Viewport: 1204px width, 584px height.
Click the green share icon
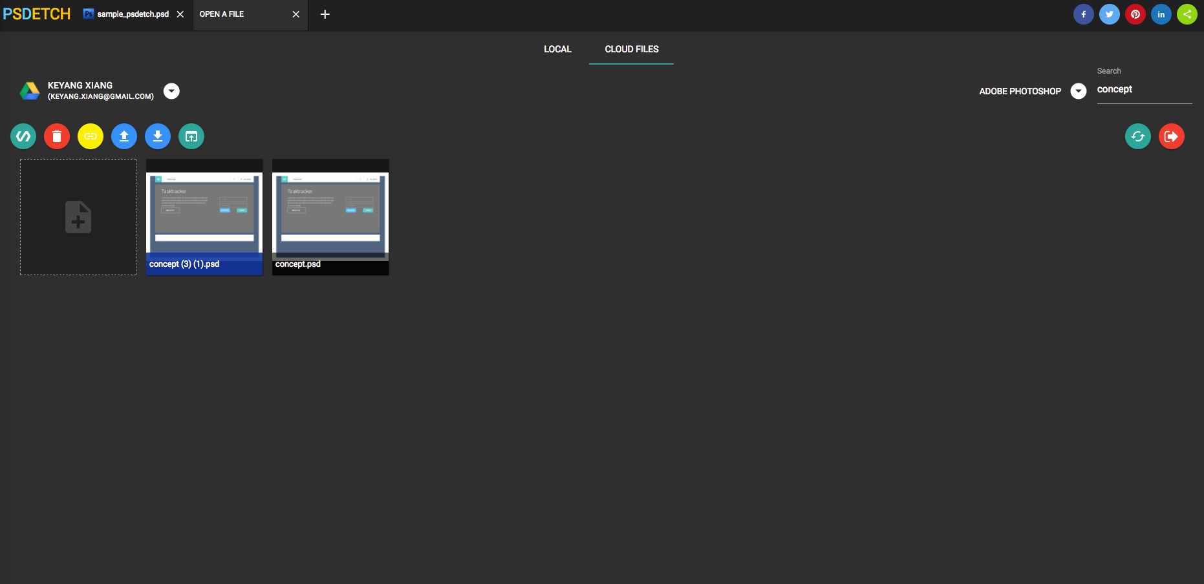coord(1187,14)
